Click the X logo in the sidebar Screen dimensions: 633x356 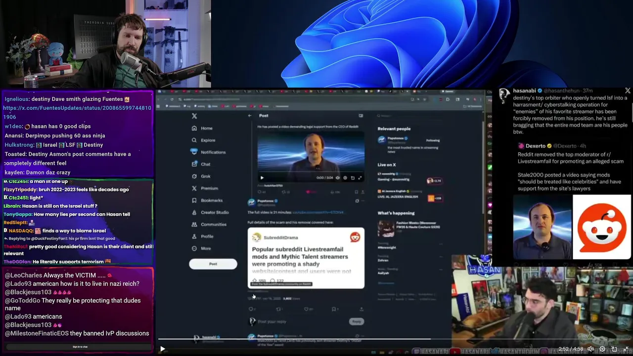pyautogui.click(x=194, y=116)
